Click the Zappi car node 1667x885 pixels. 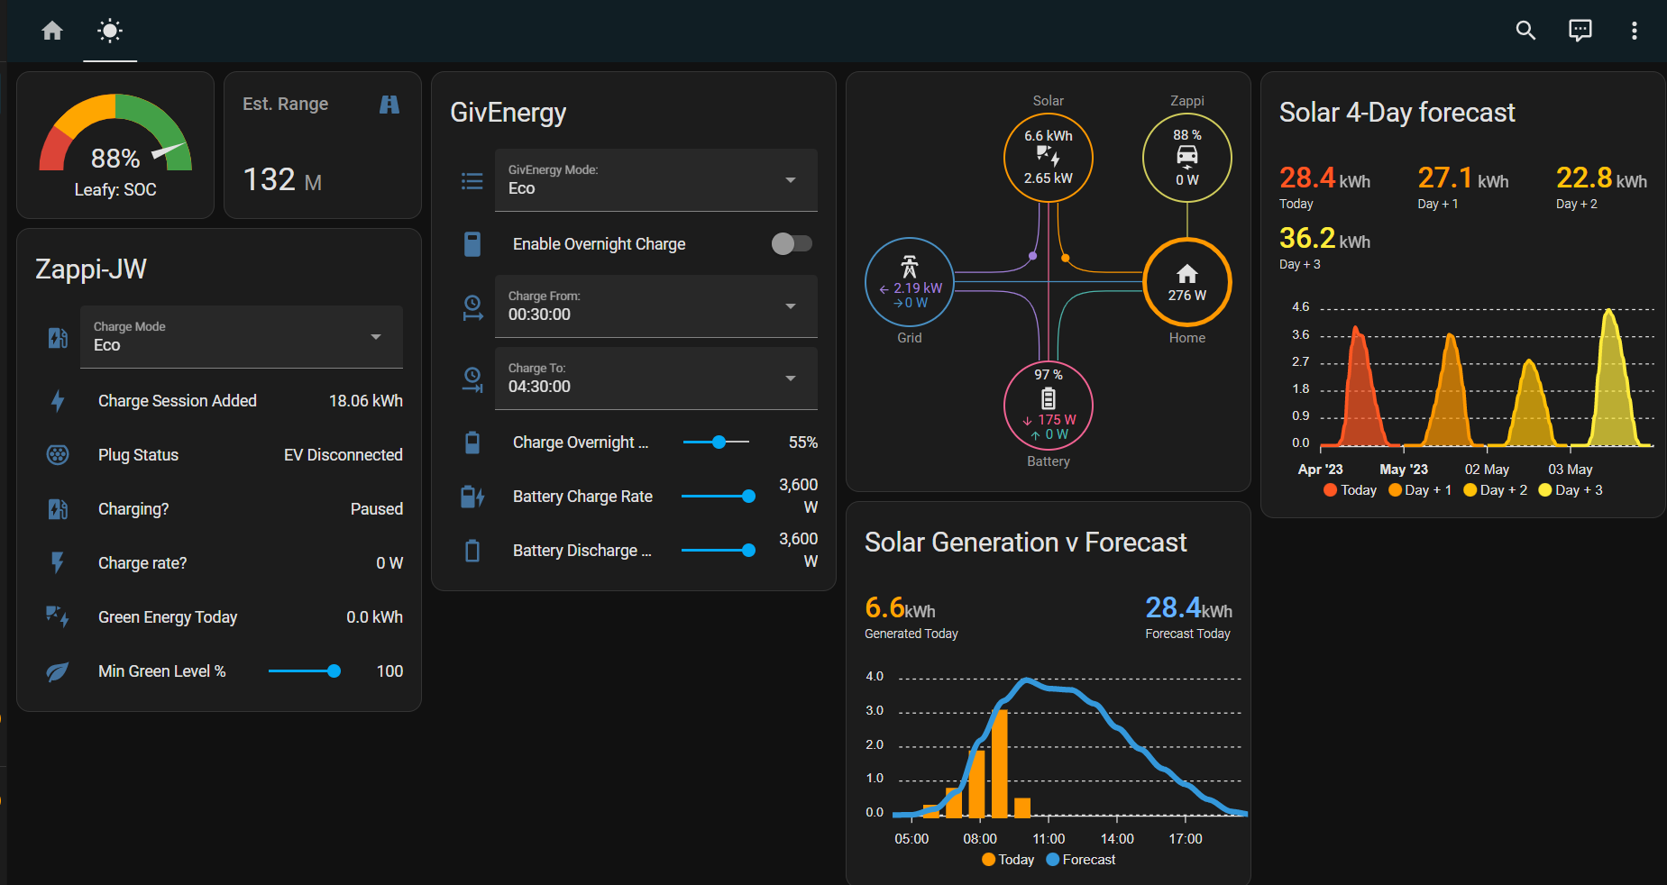pos(1187,158)
